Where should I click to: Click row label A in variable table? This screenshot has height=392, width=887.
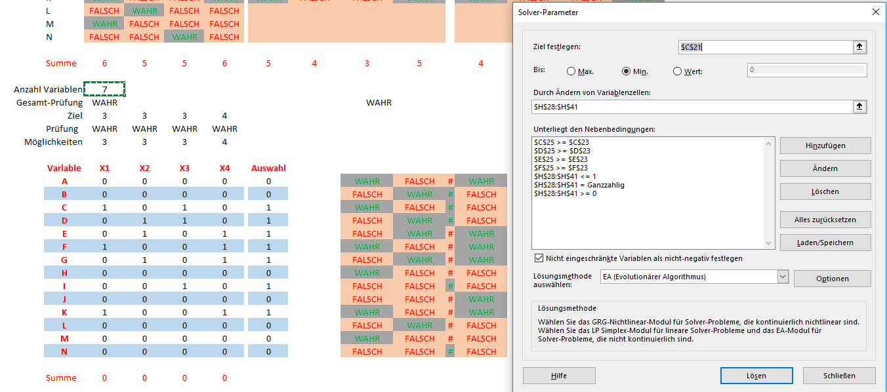64,181
